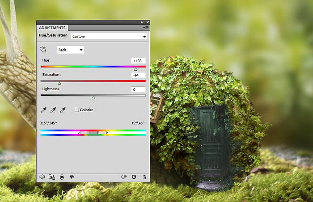Screen dimensions: 313x202
Task: Click the return to adjustment list arrow
Action: [42, 177]
